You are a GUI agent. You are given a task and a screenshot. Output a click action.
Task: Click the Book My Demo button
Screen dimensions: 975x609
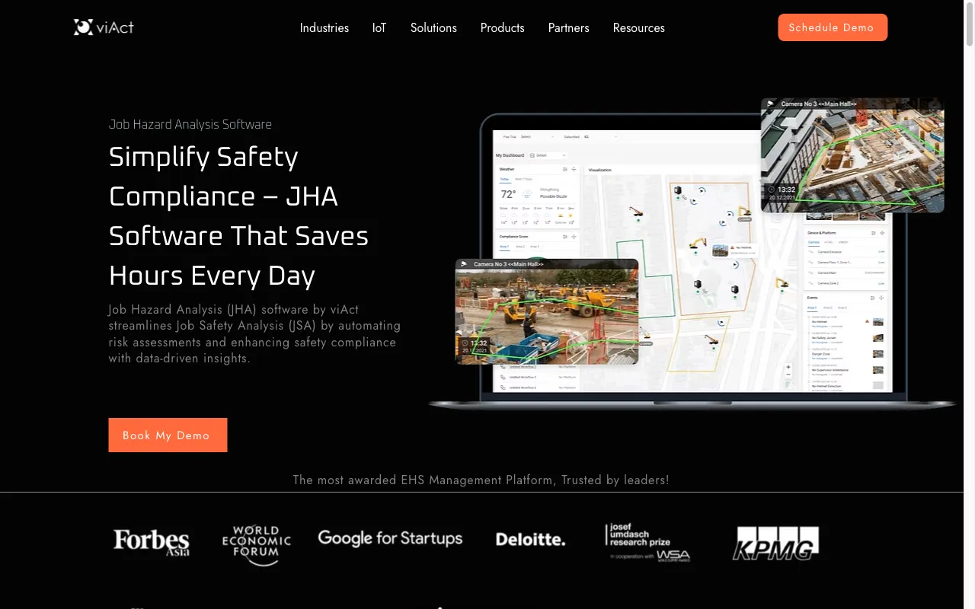point(168,435)
